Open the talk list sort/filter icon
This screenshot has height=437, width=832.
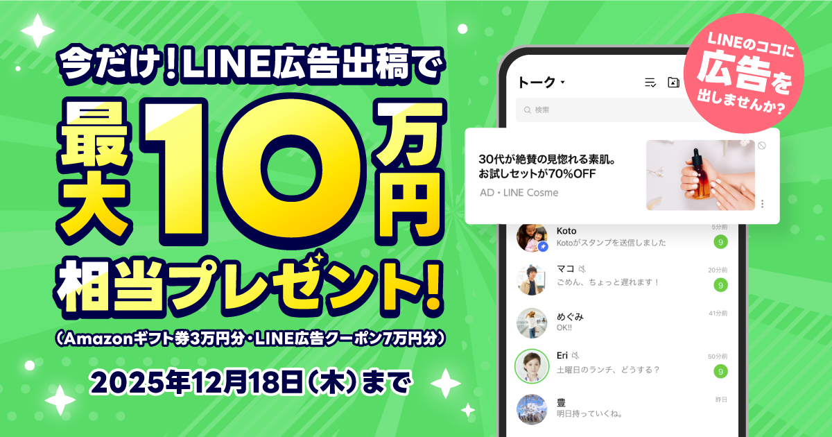[x=650, y=83]
